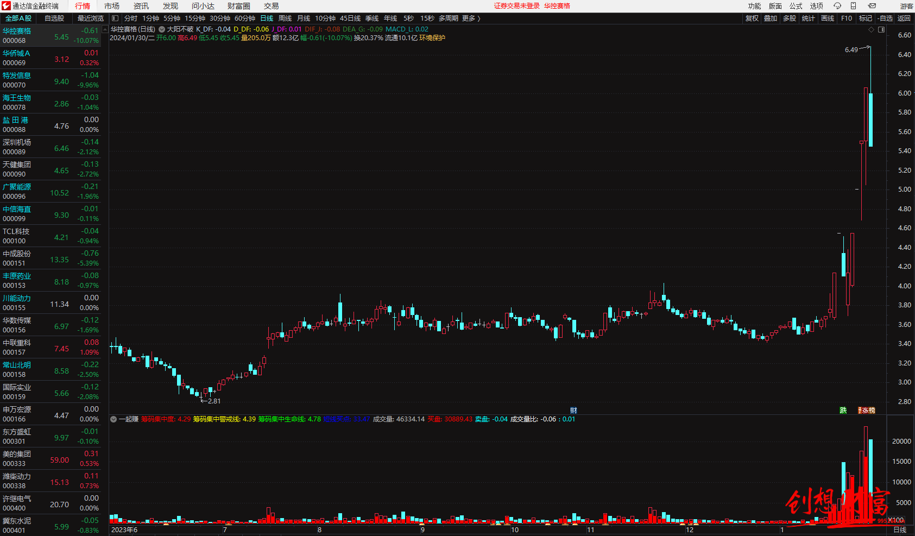This screenshot has width=915, height=536.
Task: Click the -自选 remove watchlist button
Action: tap(885, 18)
